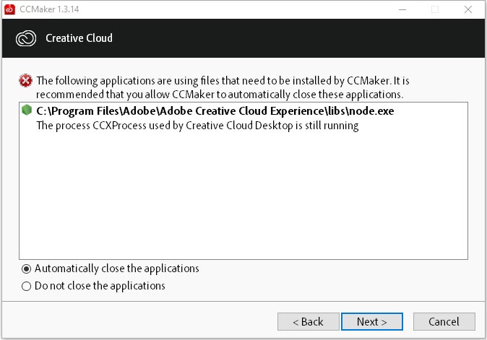Click the Creative Cloud header title text
Screen dimensions: 487x340
(x=79, y=38)
